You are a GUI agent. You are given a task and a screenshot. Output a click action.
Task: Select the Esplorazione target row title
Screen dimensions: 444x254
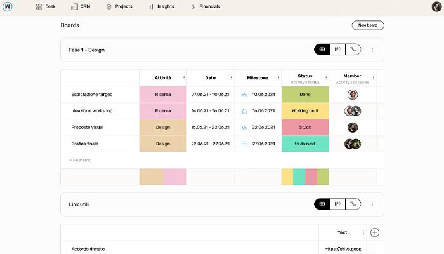pos(91,95)
